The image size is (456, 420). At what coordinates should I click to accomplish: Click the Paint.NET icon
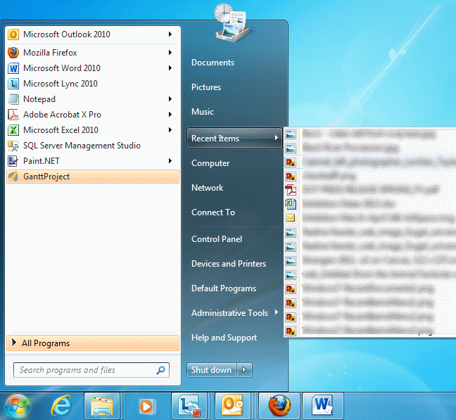tap(13, 161)
